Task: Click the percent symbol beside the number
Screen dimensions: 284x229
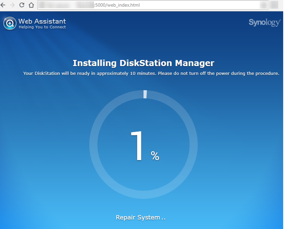Action: pos(155,156)
